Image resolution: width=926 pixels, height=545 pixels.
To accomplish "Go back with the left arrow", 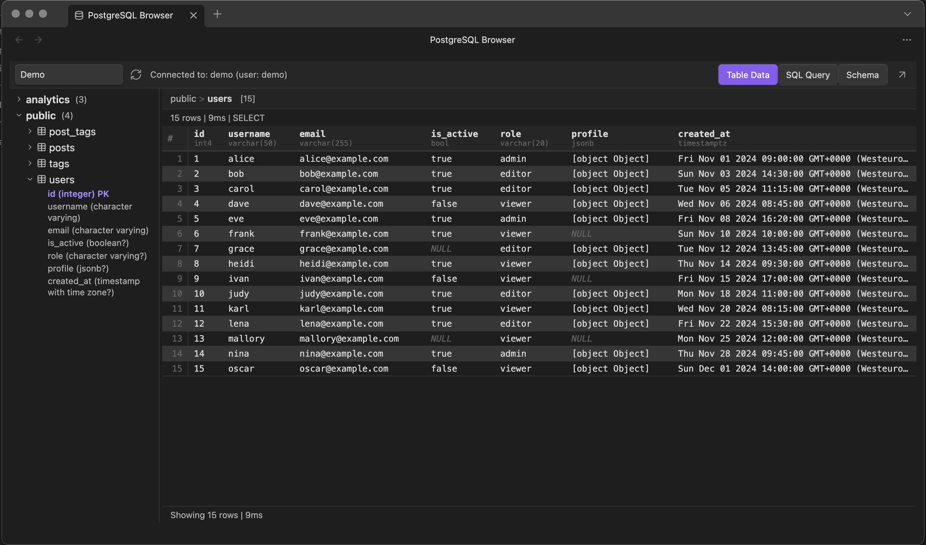I will tap(19, 40).
